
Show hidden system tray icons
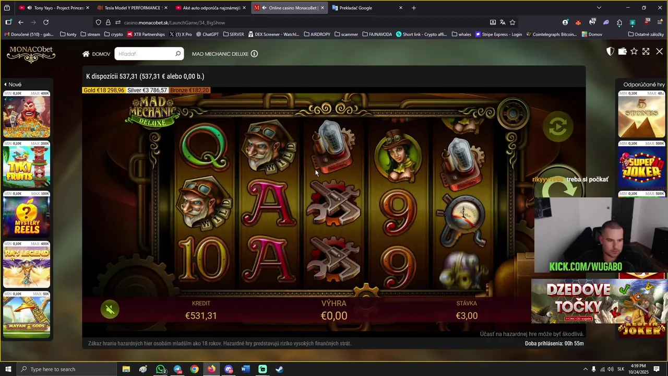coord(585,369)
